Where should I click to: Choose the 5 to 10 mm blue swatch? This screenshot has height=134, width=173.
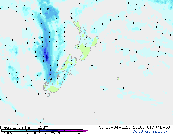(x=30, y=130)
